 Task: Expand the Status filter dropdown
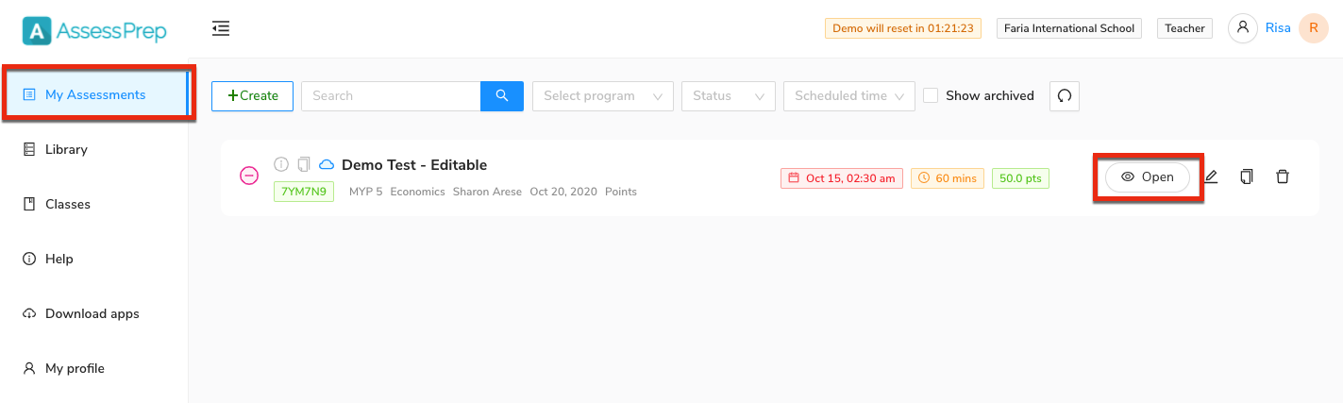pos(729,96)
